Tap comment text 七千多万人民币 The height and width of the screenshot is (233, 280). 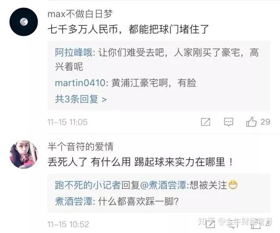coord(83,29)
